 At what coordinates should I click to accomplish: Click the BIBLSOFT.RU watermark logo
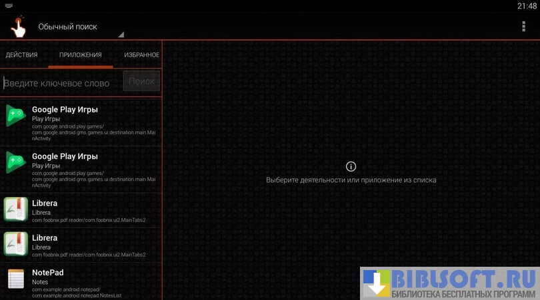coord(450,283)
